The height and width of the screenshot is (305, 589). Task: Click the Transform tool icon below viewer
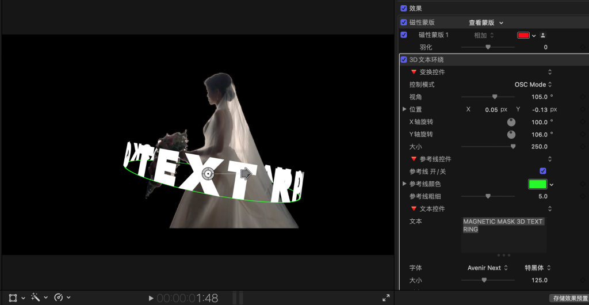coord(13,298)
